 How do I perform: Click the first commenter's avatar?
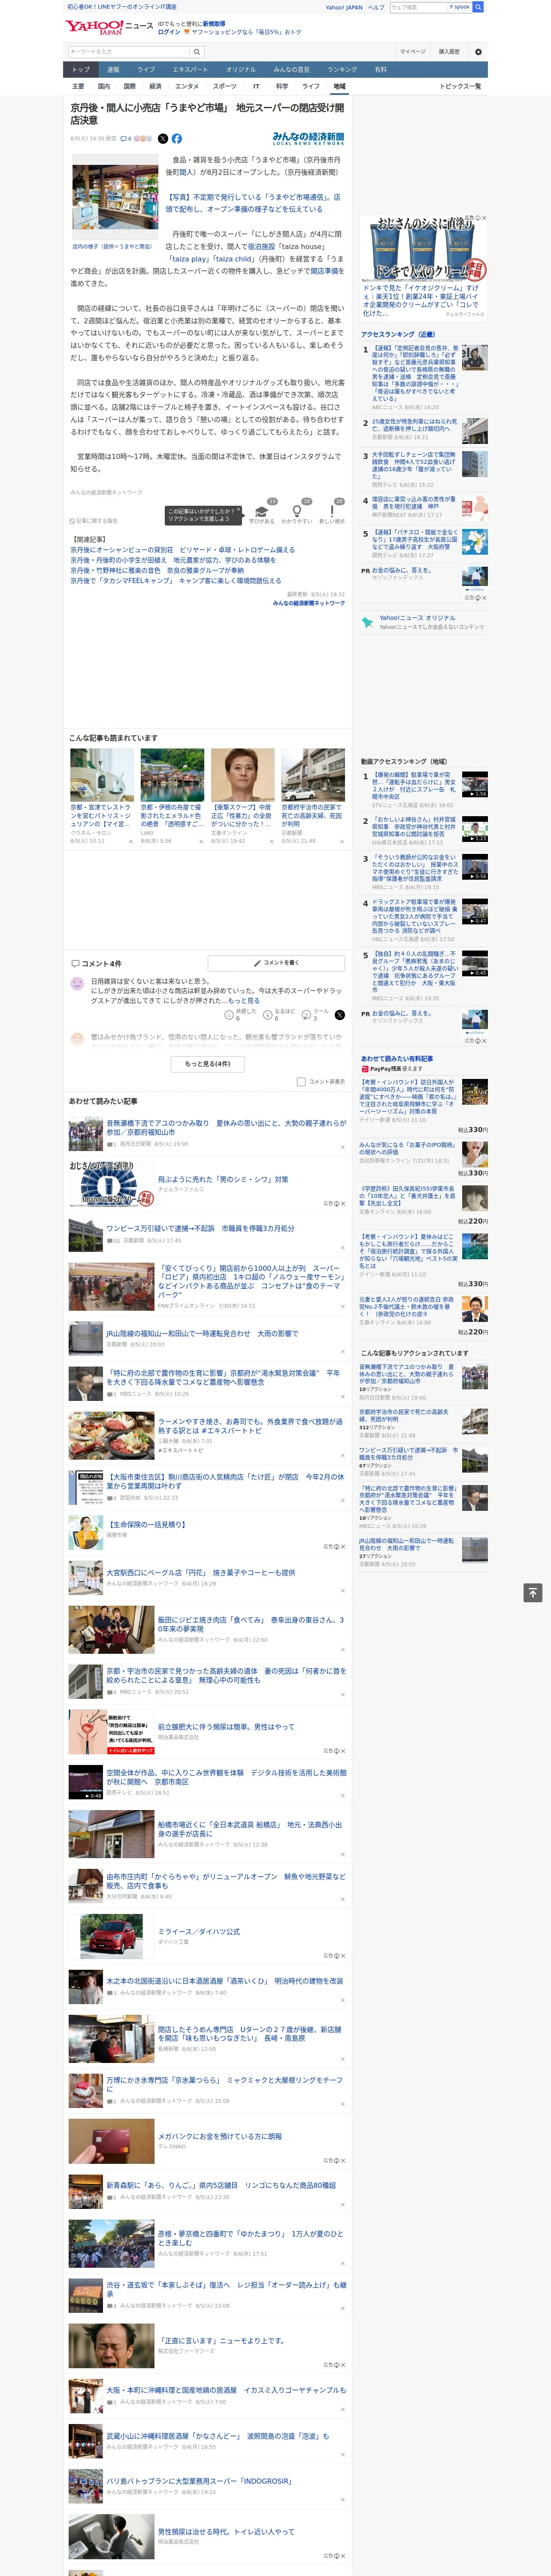77,984
